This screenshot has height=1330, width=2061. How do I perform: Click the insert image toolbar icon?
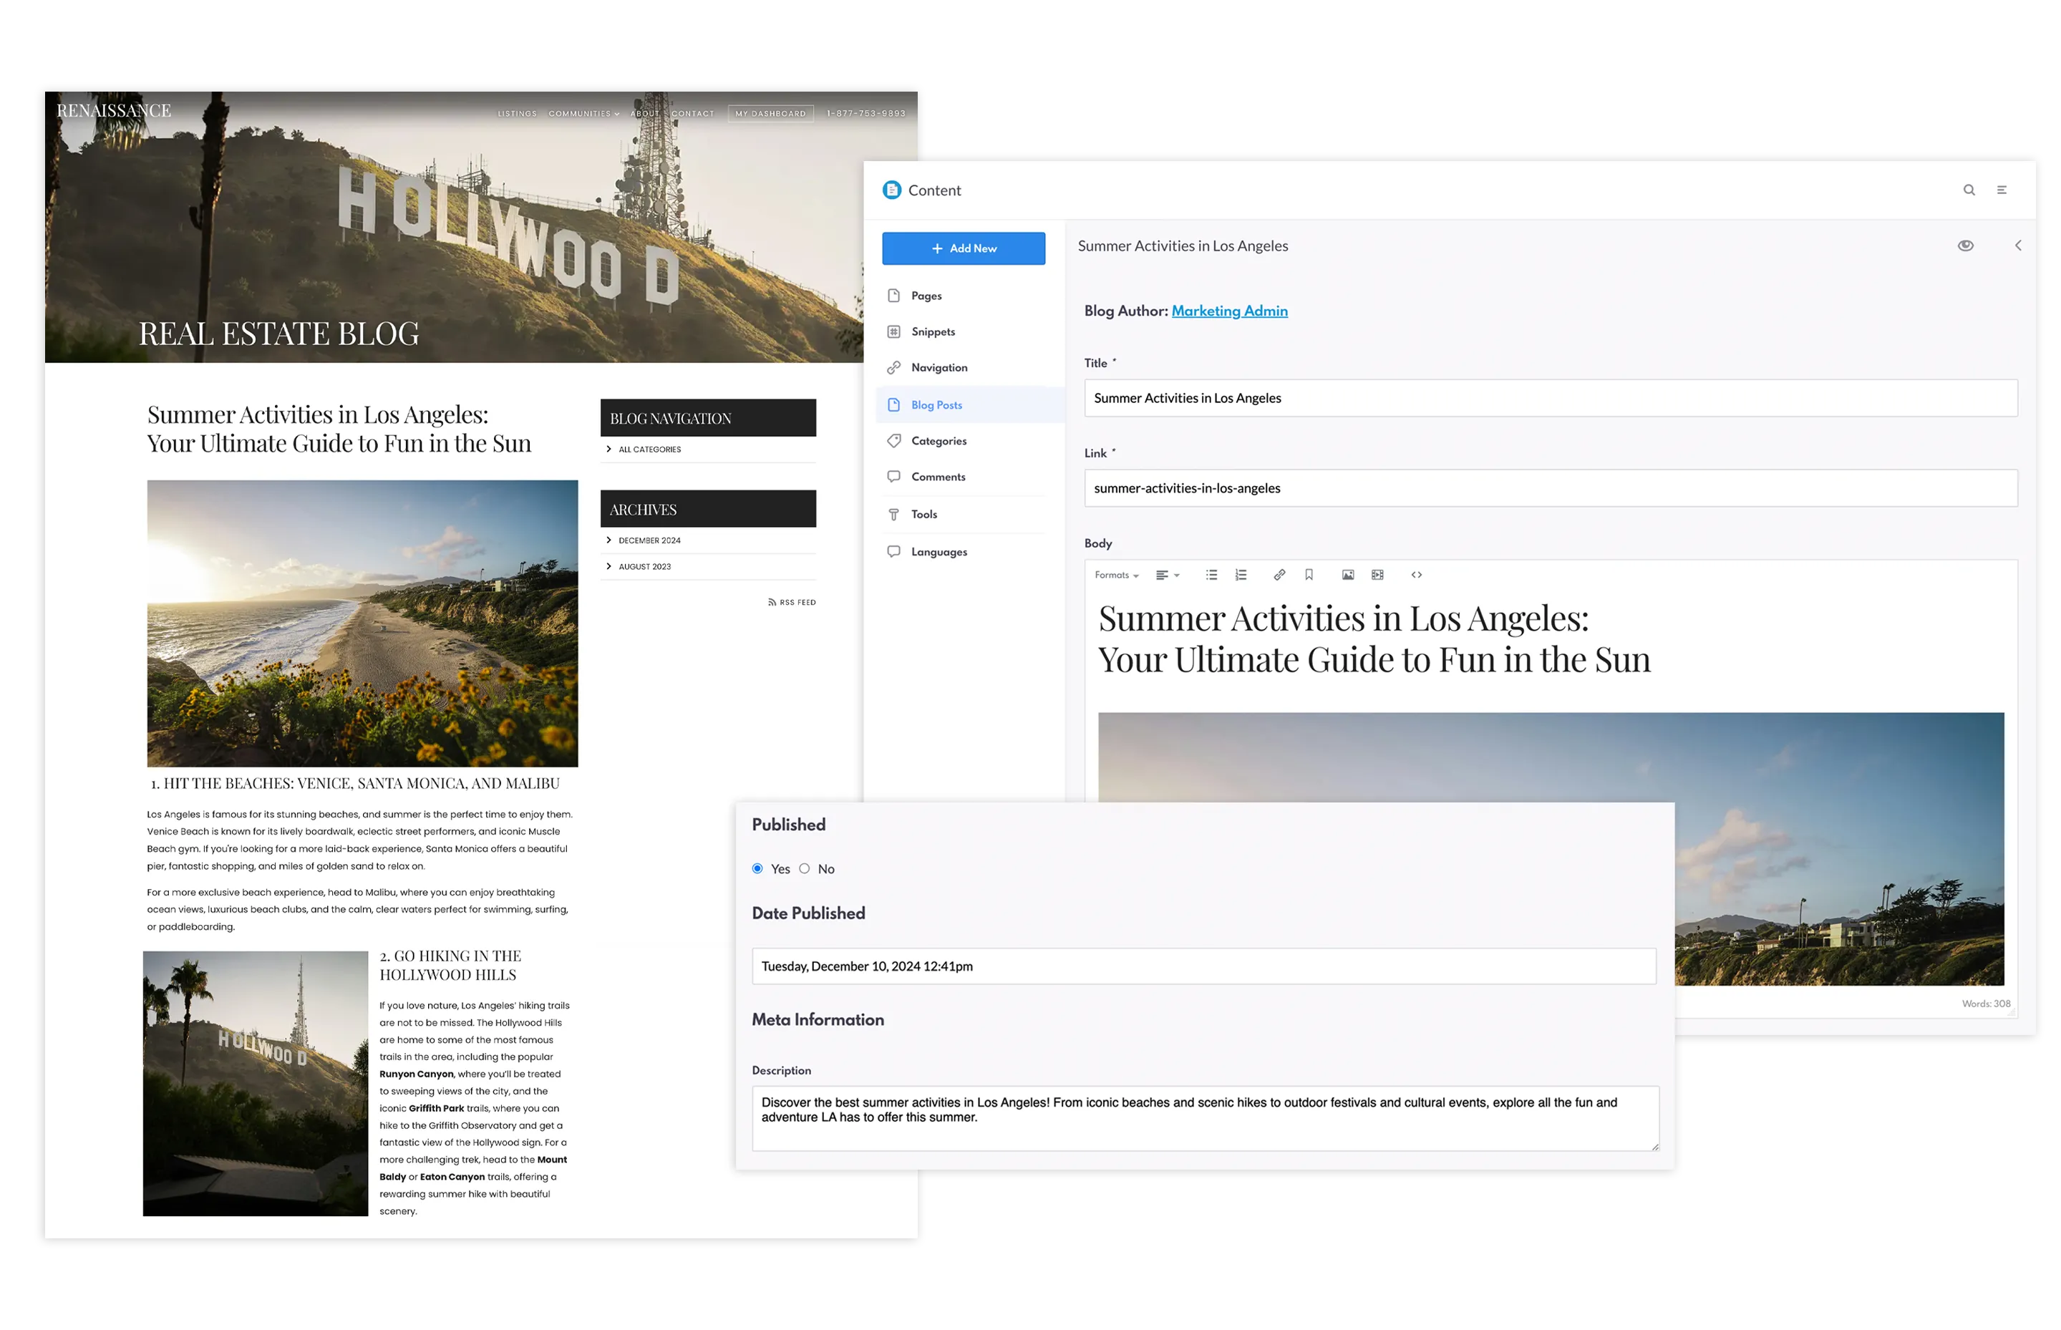pyautogui.click(x=1348, y=576)
